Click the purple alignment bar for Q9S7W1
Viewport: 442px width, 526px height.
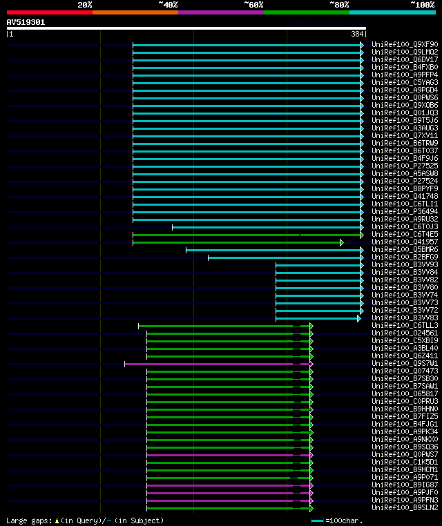point(219,364)
